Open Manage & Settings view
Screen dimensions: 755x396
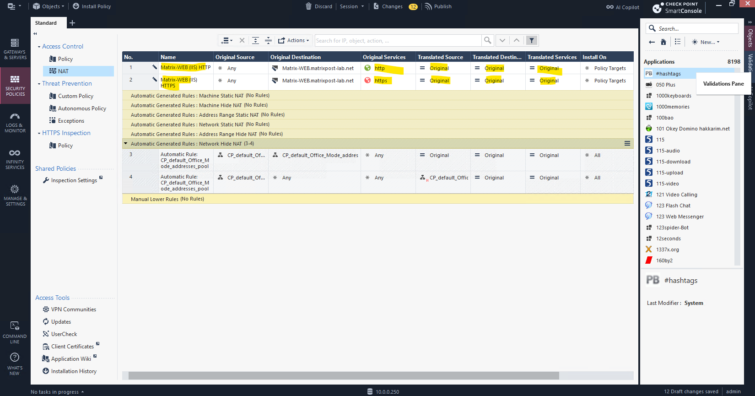click(15, 195)
